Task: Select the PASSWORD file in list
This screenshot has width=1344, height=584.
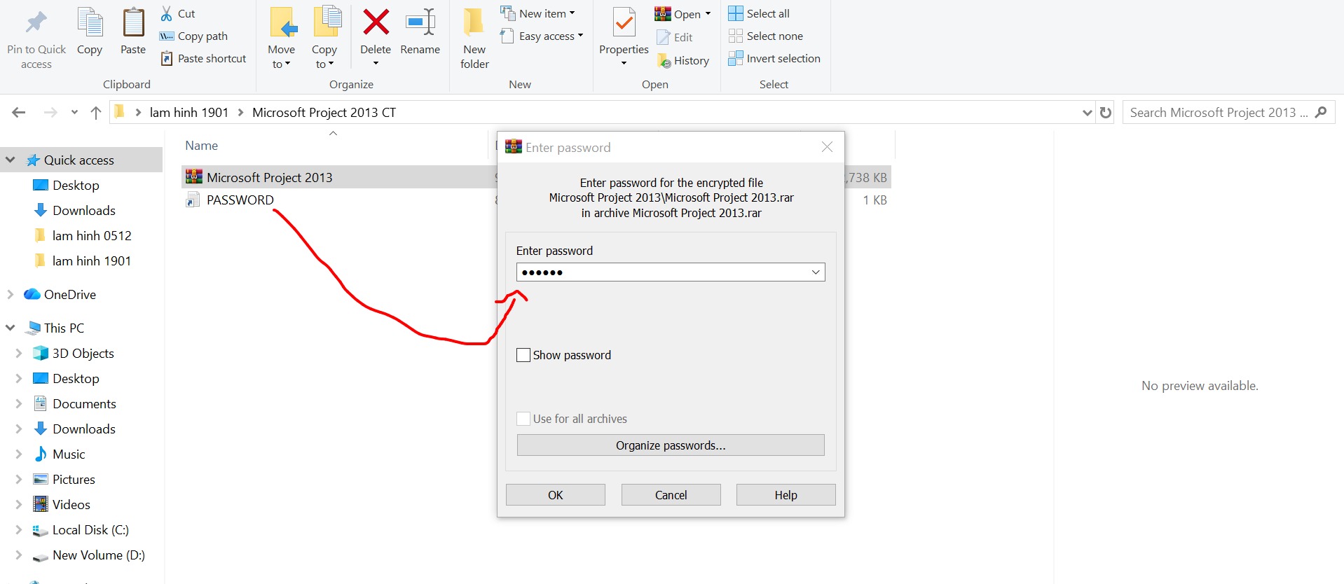Action: [x=240, y=200]
